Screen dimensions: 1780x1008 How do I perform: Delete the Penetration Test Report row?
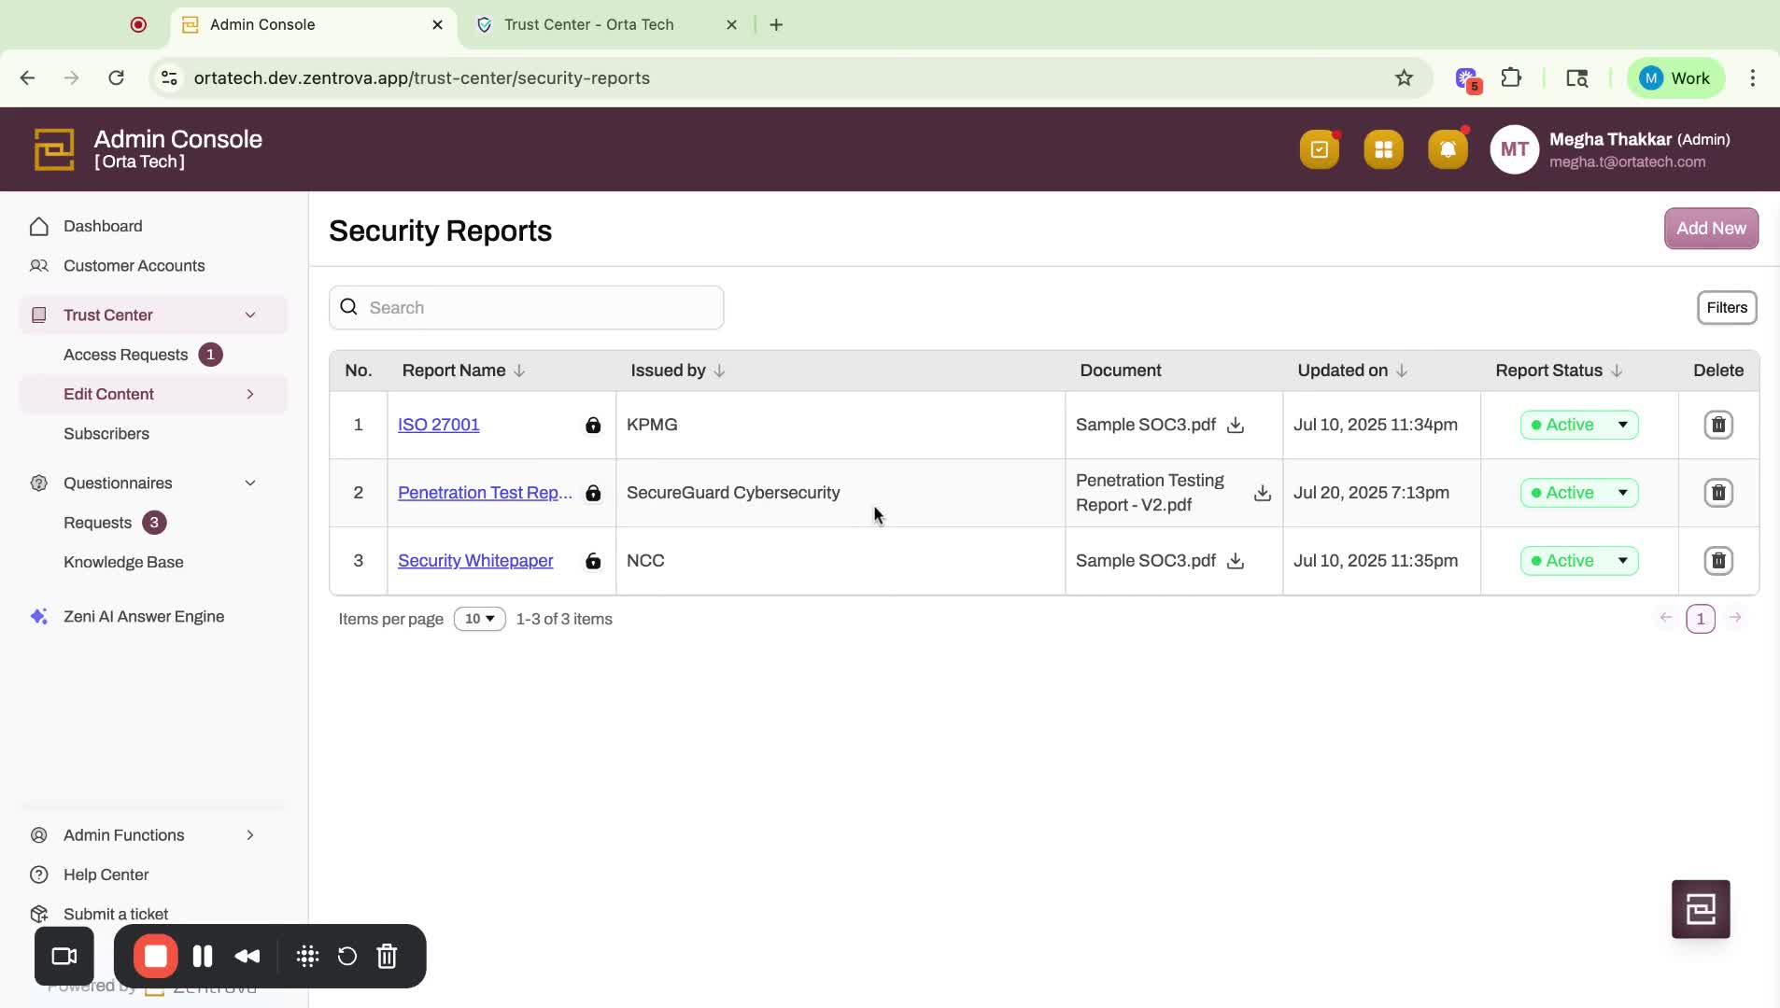1717,493
